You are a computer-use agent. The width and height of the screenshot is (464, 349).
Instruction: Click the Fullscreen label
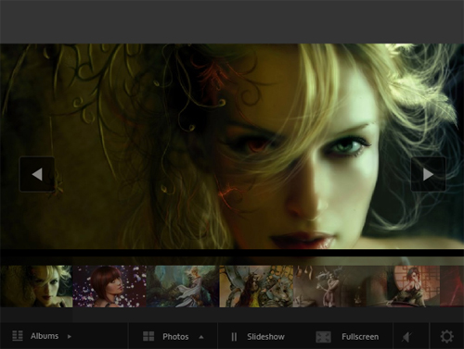[360, 337]
